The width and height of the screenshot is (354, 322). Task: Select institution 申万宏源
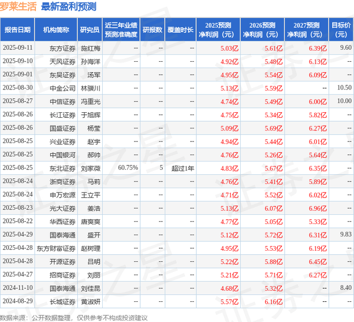[63, 195]
